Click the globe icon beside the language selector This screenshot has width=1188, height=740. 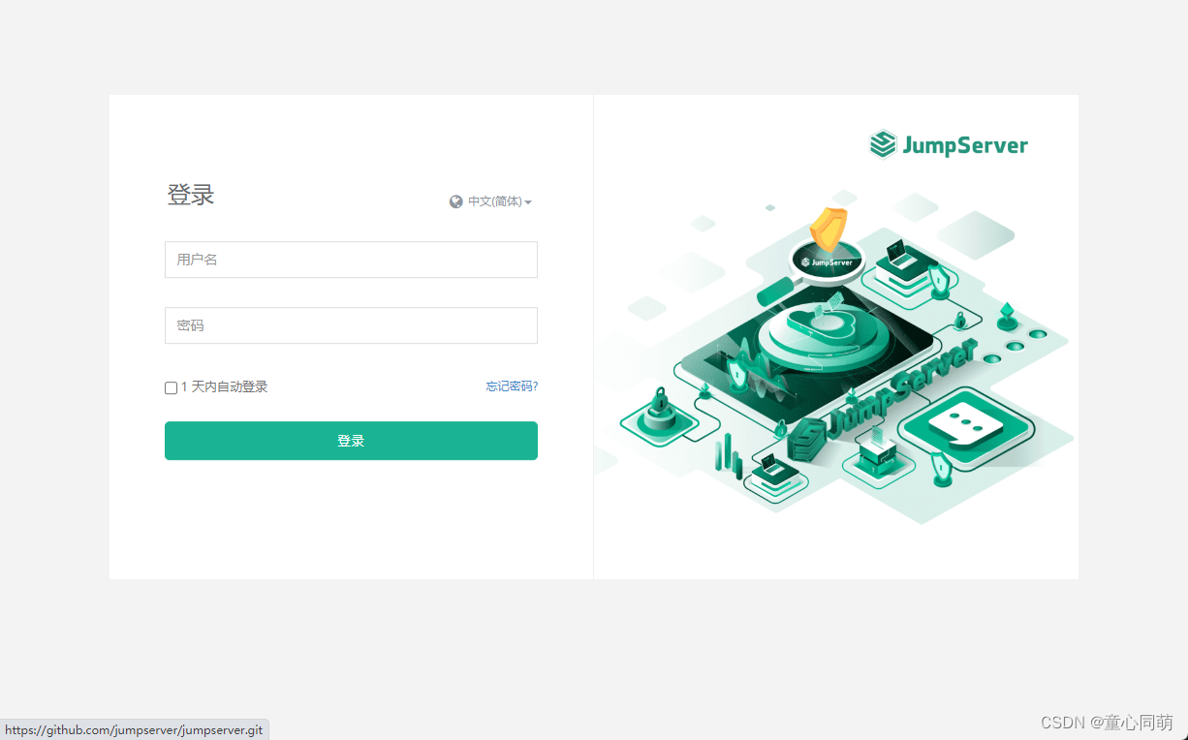tap(456, 201)
